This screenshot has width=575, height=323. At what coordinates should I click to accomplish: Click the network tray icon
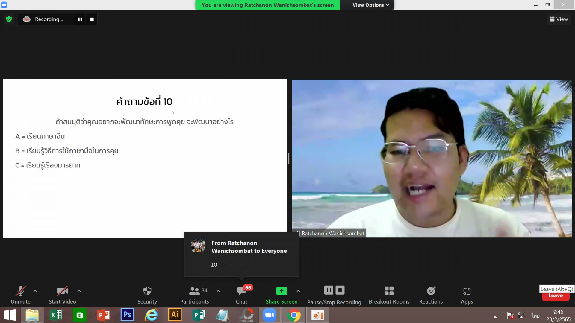[x=521, y=315]
